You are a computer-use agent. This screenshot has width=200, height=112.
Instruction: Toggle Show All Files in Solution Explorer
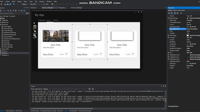tap(16, 11)
